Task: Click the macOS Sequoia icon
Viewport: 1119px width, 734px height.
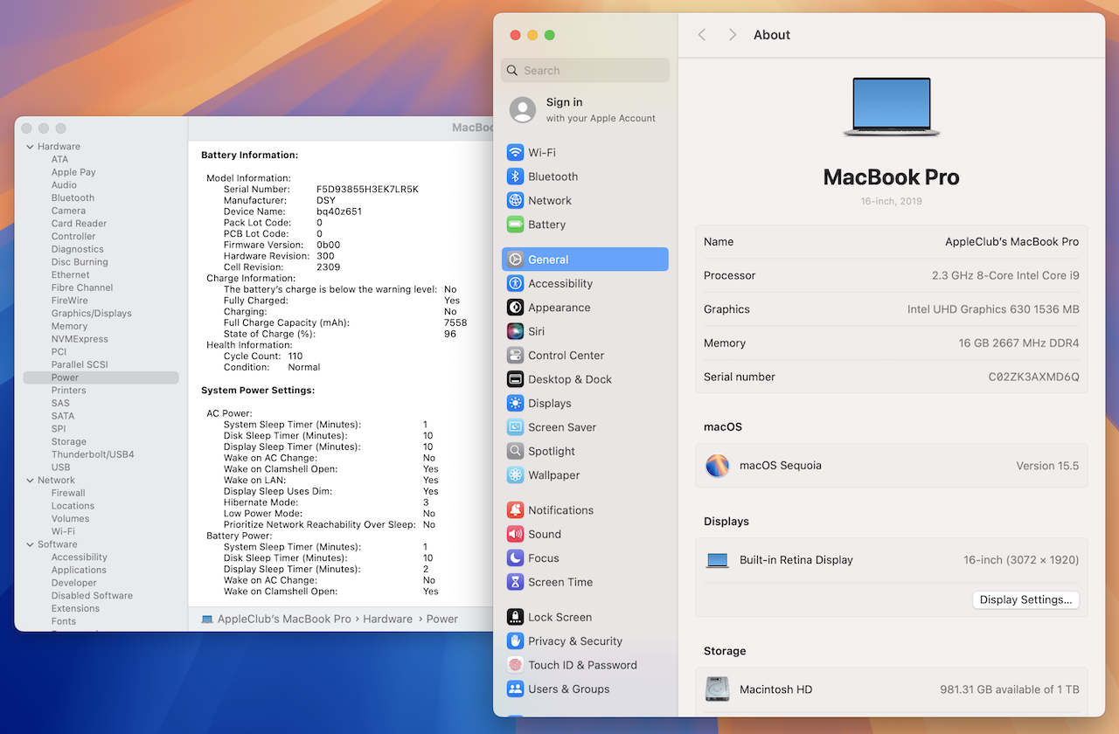Action: point(718,466)
